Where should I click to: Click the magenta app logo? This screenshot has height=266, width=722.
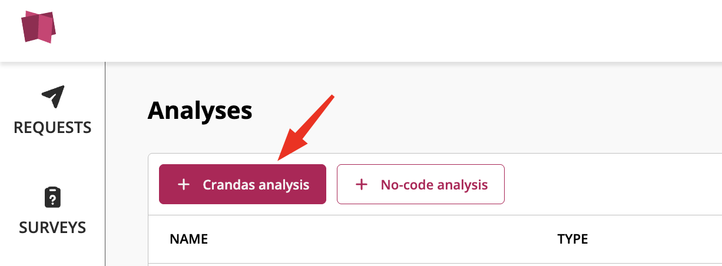tap(38, 27)
